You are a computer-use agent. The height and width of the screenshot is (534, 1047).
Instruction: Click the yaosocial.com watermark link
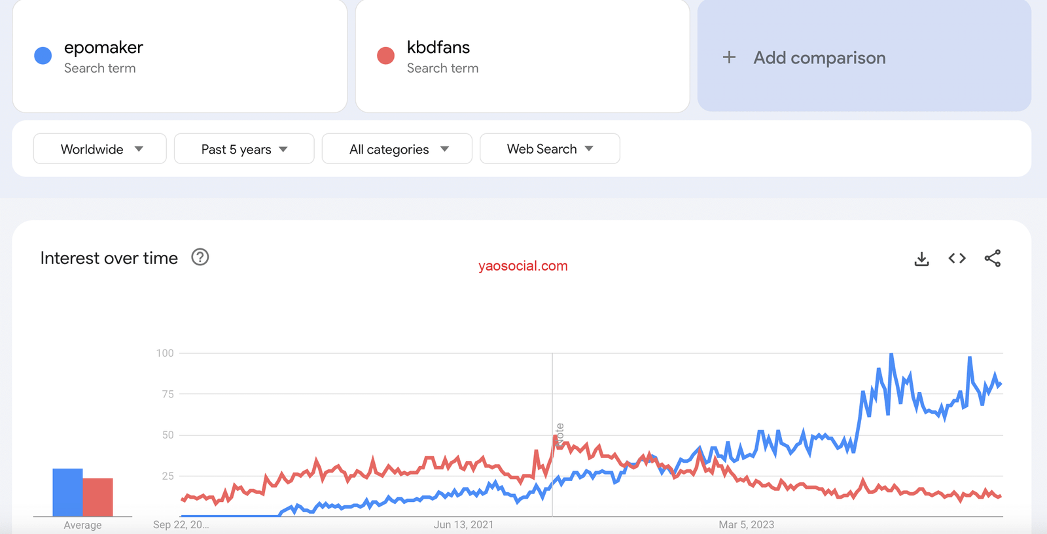(523, 266)
